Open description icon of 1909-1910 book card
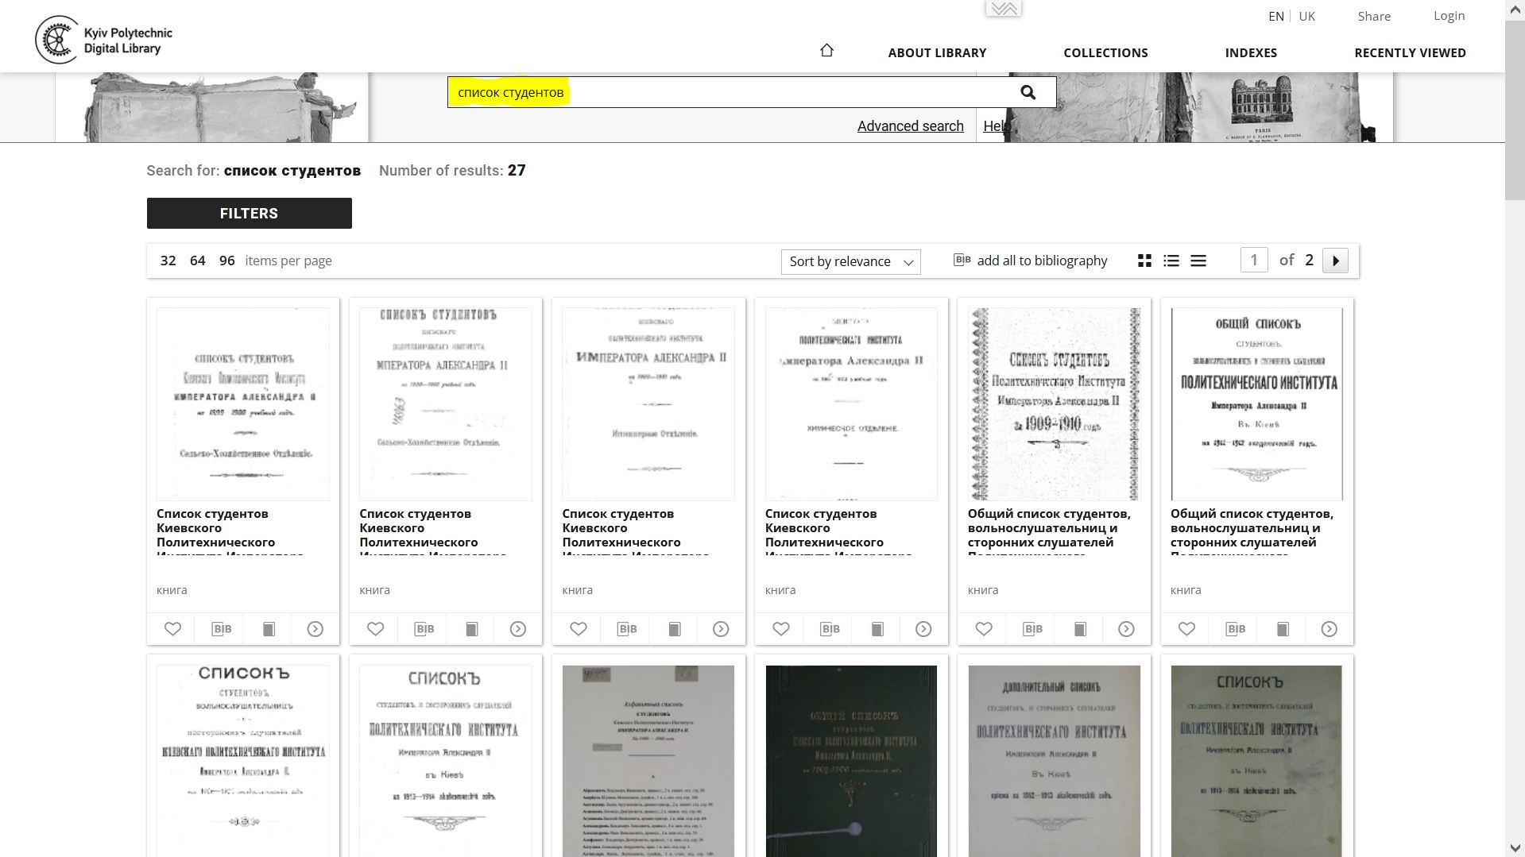This screenshot has width=1525, height=857. coord(1080,629)
